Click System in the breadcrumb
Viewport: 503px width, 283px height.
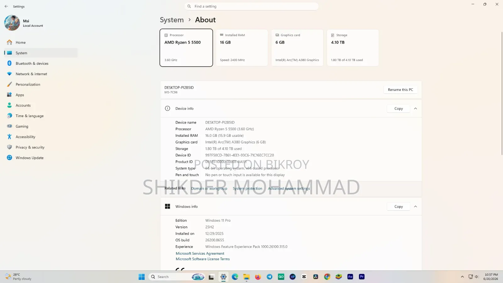click(x=172, y=20)
